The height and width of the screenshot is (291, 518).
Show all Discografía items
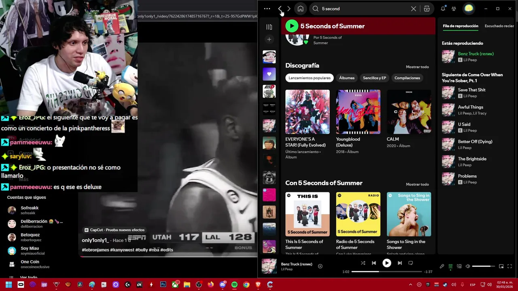(x=417, y=67)
